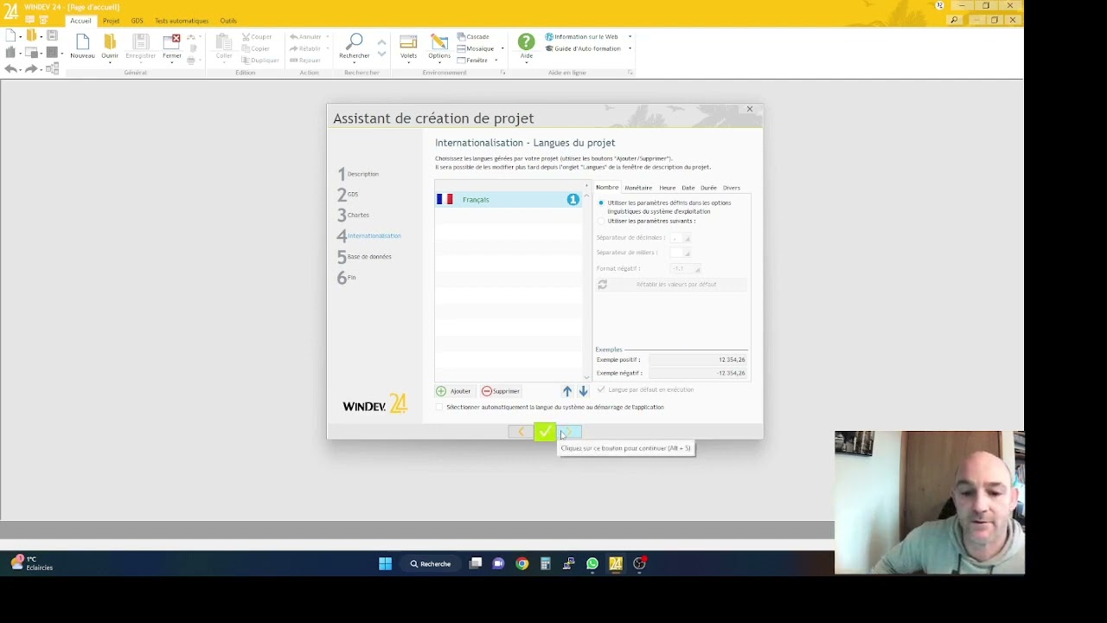Click Annuler in the Action group

tap(305, 37)
